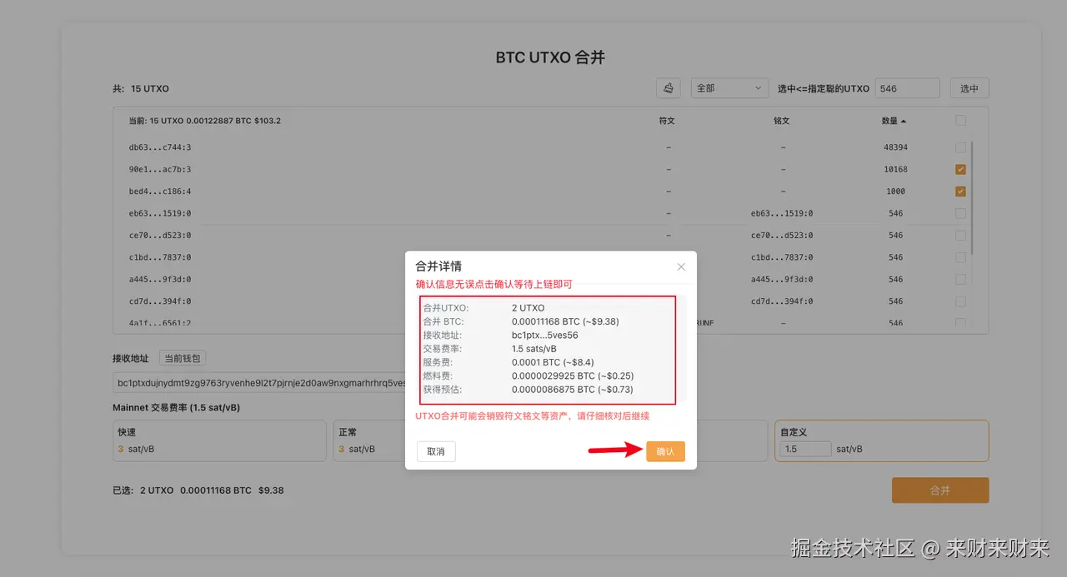
Task: Click the receive address input field
Action: coord(250,382)
